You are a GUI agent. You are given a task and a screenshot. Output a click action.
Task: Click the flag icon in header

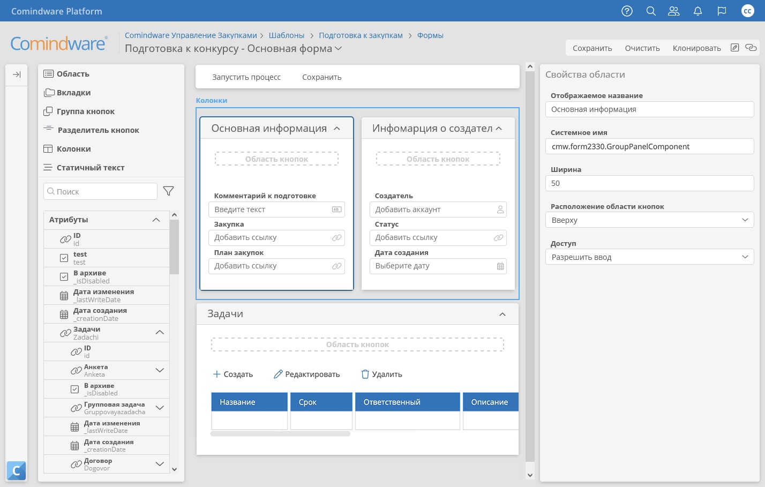coord(722,11)
